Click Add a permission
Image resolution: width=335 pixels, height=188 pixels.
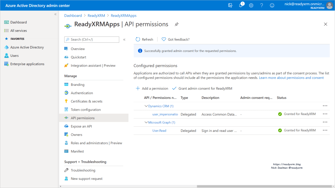click(152, 88)
